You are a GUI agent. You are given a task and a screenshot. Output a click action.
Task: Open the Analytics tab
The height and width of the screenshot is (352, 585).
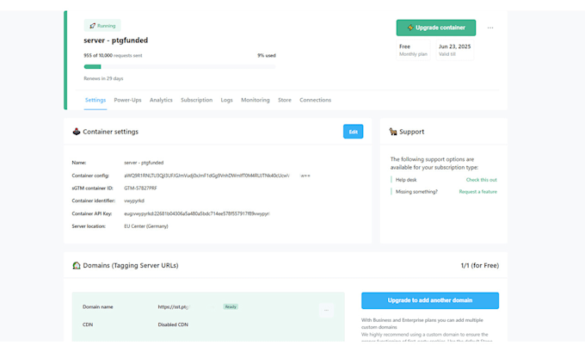point(161,100)
